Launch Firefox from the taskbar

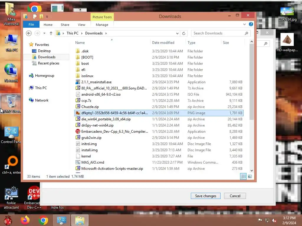coord(25,220)
